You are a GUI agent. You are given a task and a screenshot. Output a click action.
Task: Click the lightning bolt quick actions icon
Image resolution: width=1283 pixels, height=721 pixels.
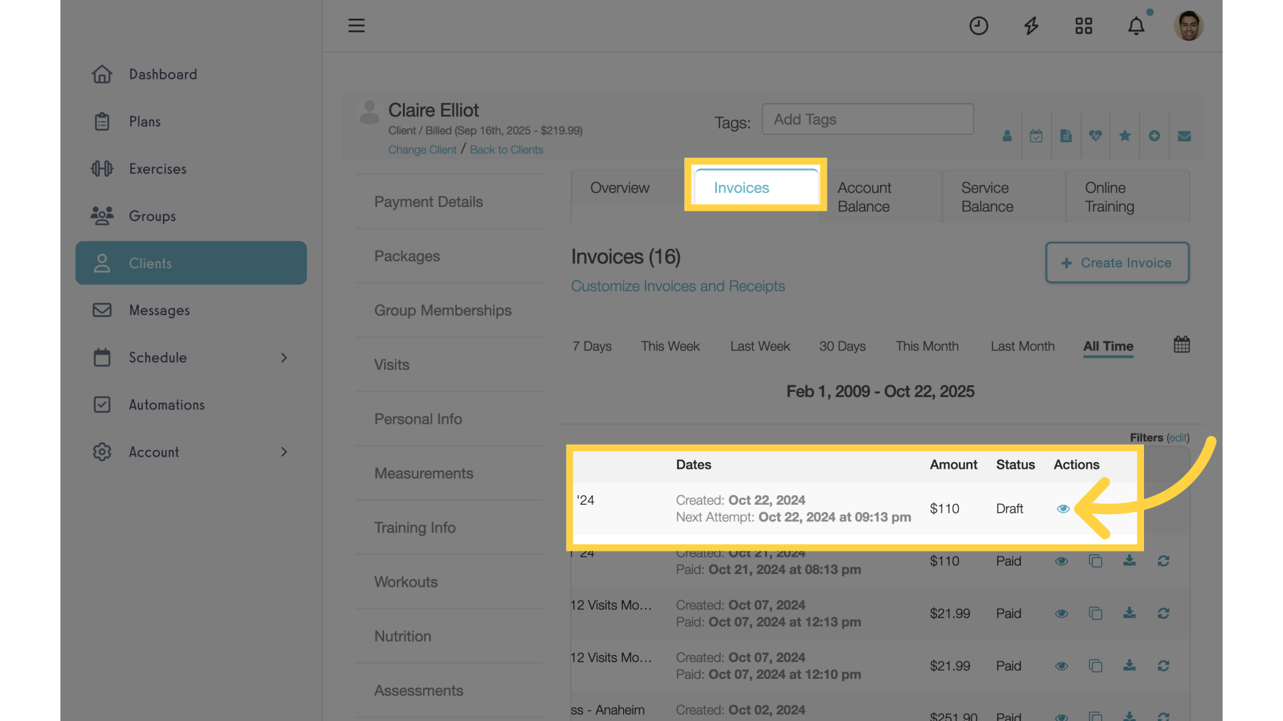click(x=1031, y=25)
